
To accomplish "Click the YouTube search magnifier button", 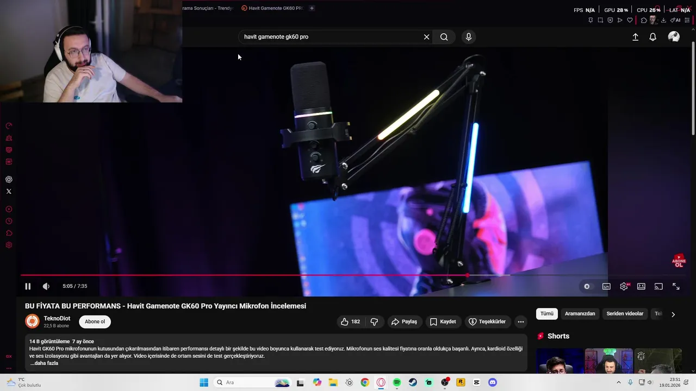I will click(444, 37).
